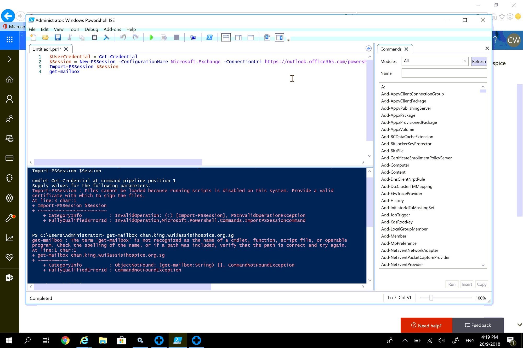The height and width of the screenshot is (348, 523).
Task: Open Windows PowerShell ISE from the taskbar
Action: pos(178,340)
